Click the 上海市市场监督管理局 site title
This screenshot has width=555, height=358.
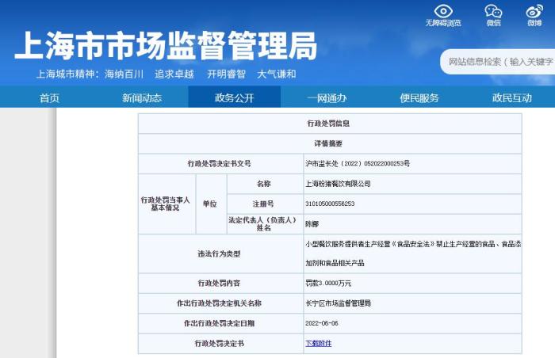point(166,46)
